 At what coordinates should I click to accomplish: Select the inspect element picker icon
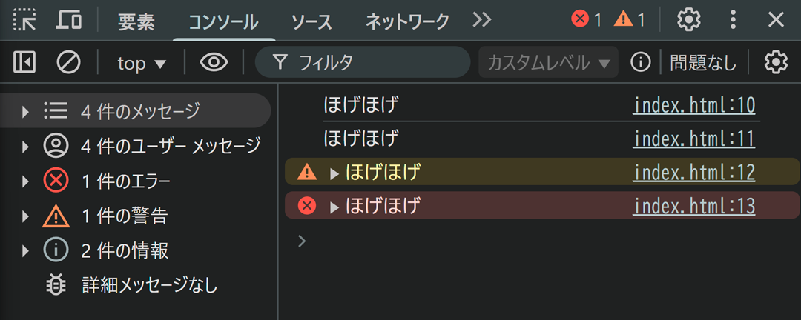24,21
